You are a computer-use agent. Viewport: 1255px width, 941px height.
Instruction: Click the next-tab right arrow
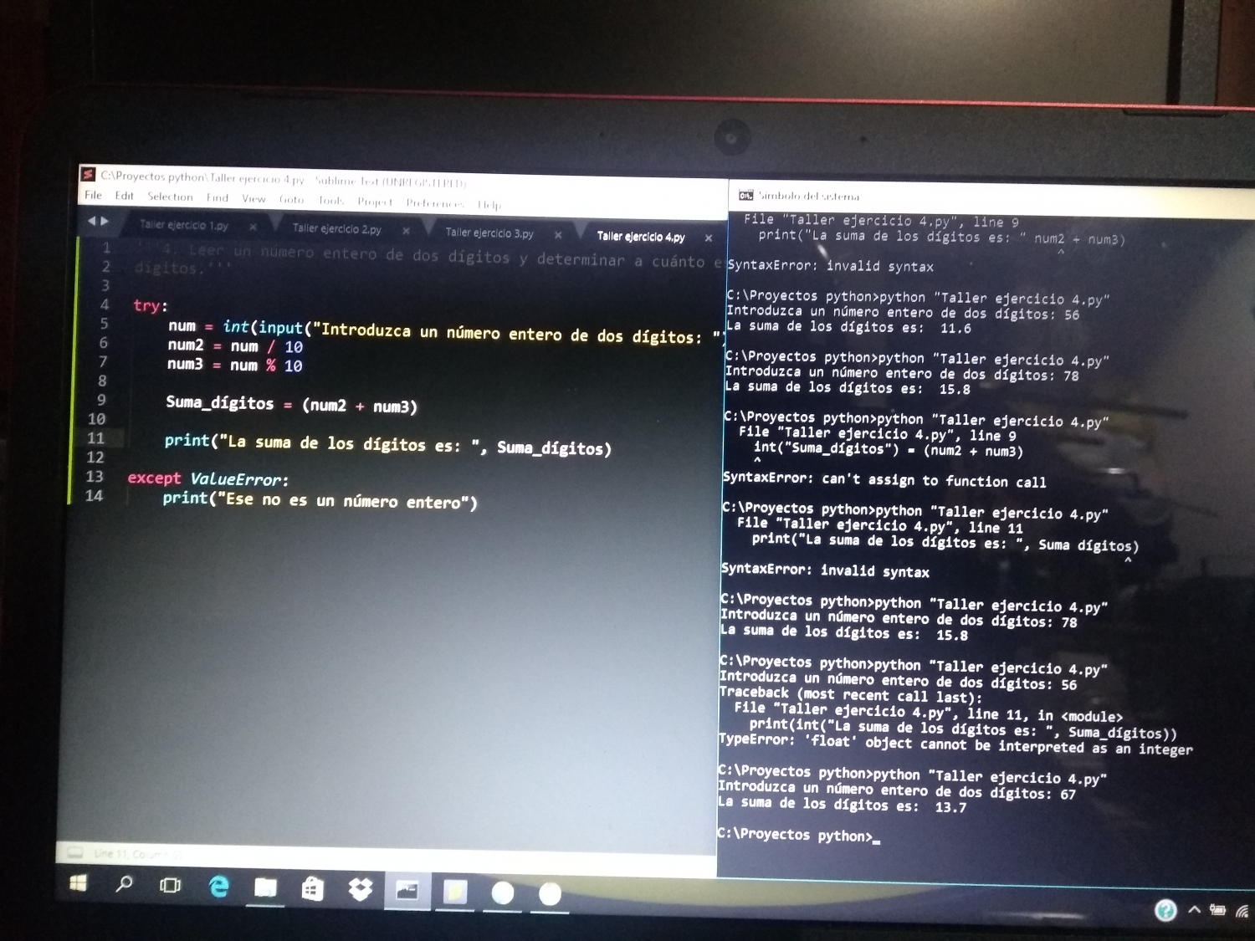pyautogui.click(x=105, y=221)
